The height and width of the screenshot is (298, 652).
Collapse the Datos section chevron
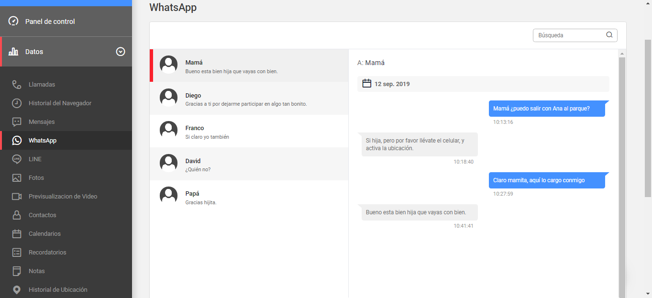121,52
